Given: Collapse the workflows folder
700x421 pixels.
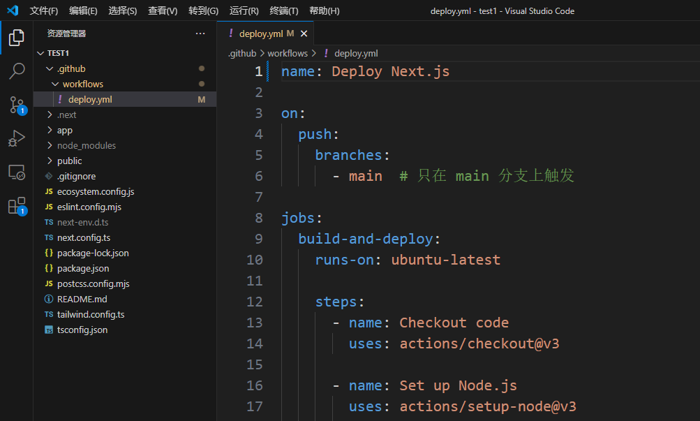Looking at the screenshot, I should click(x=55, y=84).
